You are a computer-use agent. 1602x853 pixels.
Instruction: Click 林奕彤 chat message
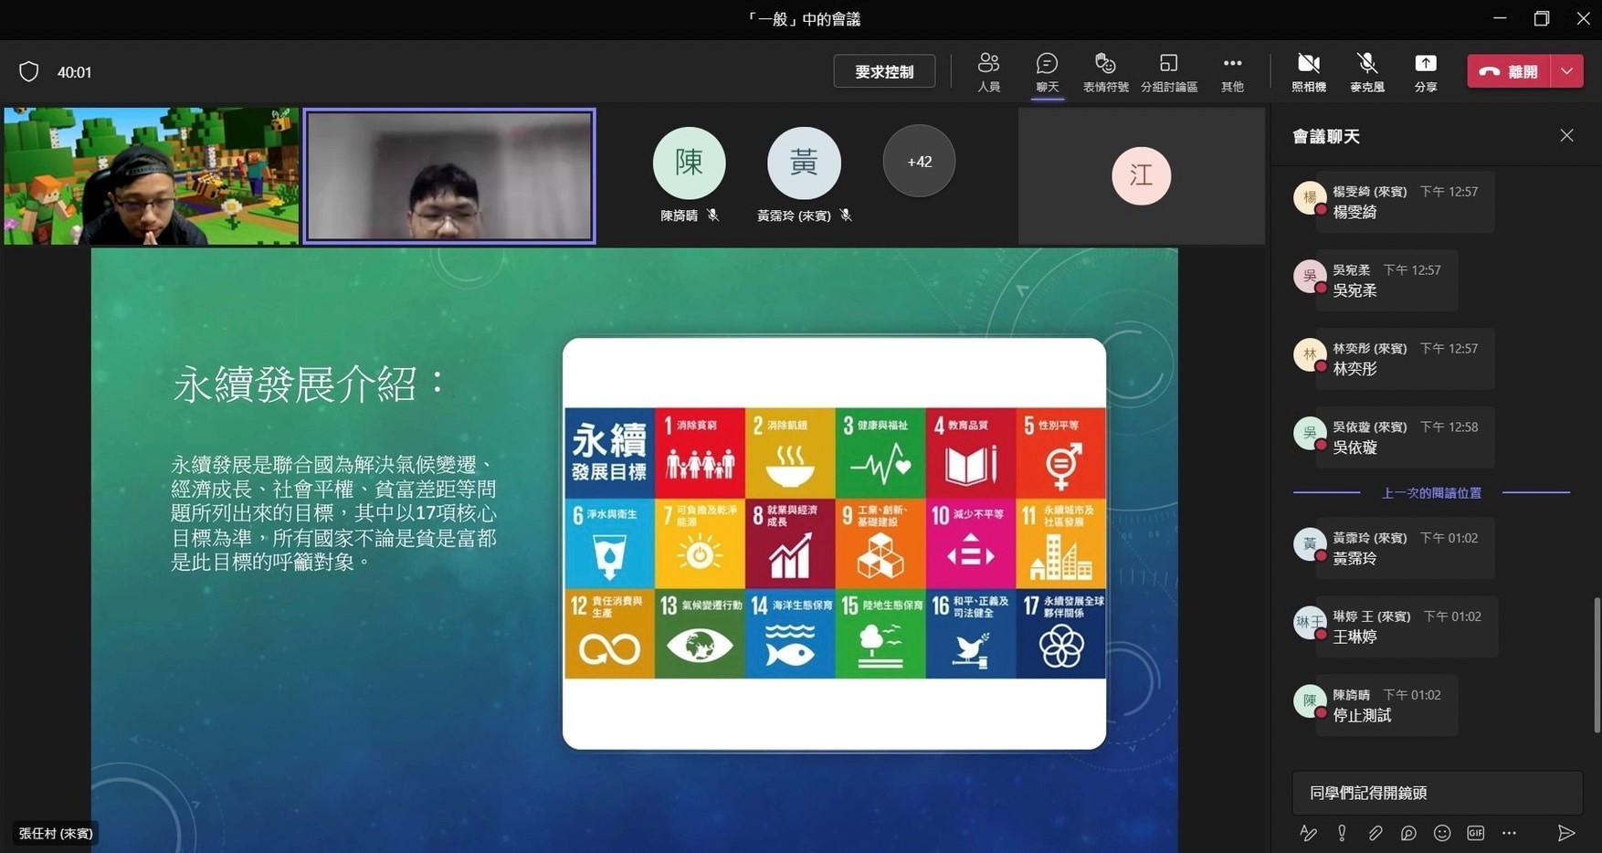[1405, 359]
